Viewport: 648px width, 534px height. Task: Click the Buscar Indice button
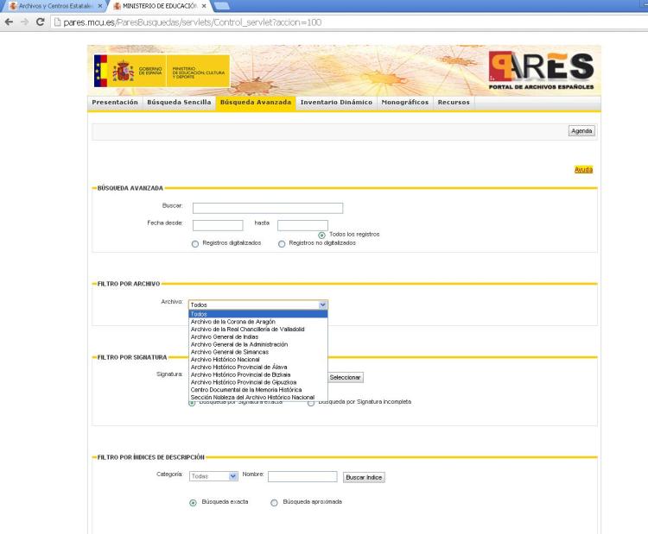tap(363, 477)
